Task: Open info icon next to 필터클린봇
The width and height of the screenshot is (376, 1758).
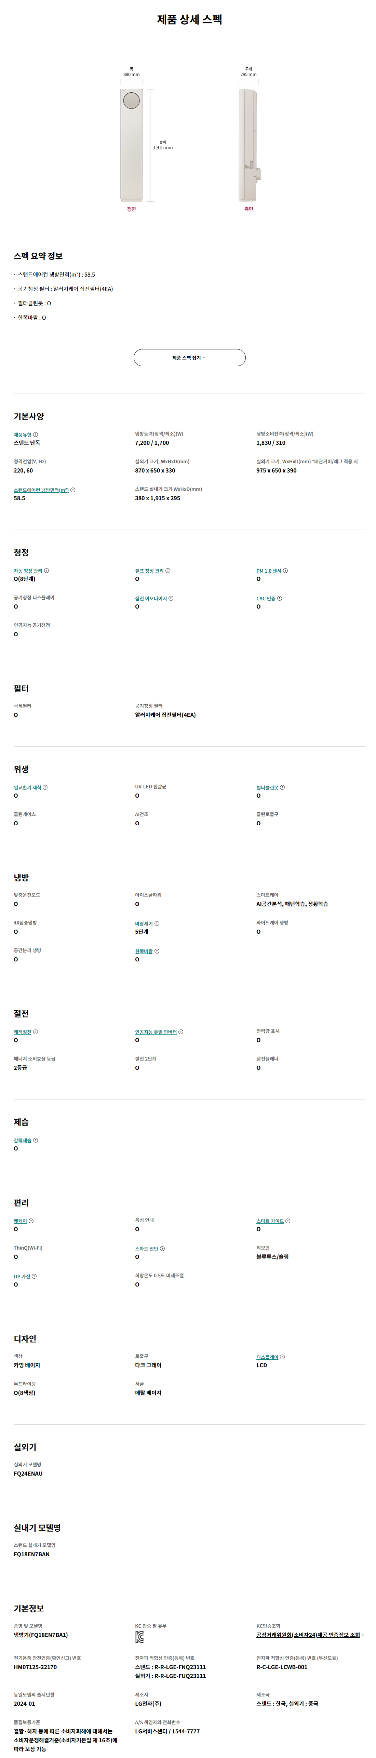Action: click(x=282, y=788)
